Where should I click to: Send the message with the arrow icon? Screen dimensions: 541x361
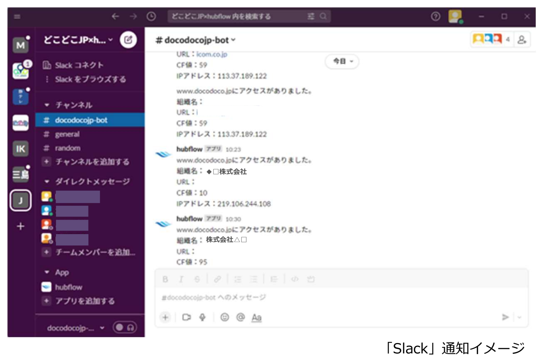coord(505,317)
